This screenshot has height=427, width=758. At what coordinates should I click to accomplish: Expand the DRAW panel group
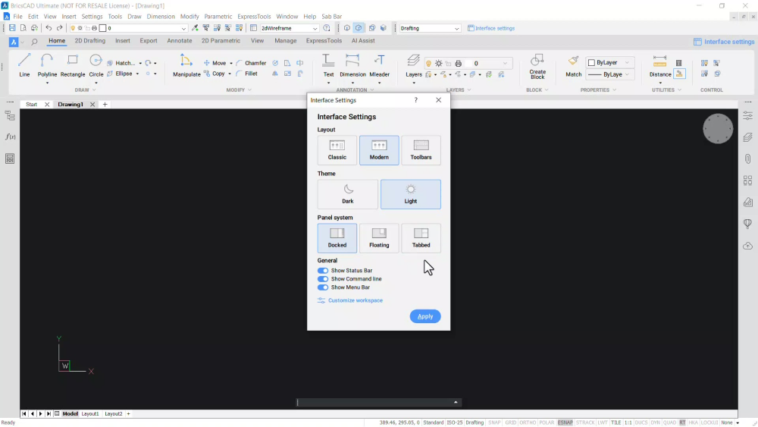86,90
